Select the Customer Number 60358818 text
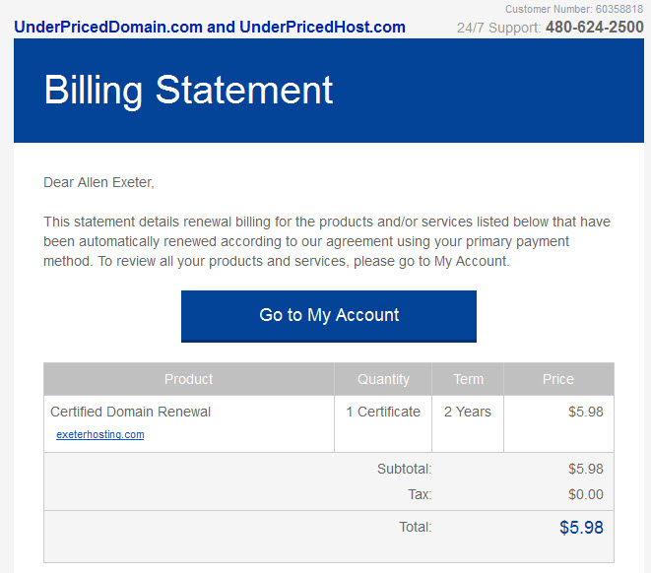This screenshot has width=651, height=573. pos(574,9)
